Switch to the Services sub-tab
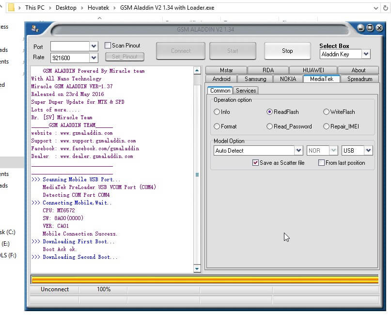This screenshot has height=315, width=391. pyautogui.click(x=246, y=91)
